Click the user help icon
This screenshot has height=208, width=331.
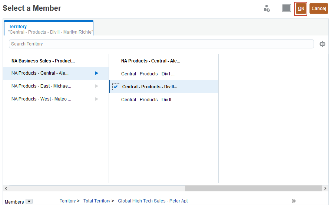point(267,8)
